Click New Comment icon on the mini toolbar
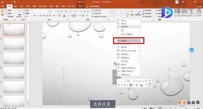This screenshot has height=109, width=203. point(150,82)
